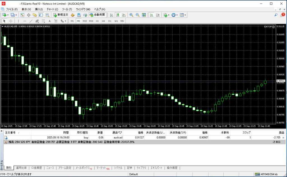This screenshot has width=287, height=177.
Task: Click the 損益 column header
Action: point(281,132)
